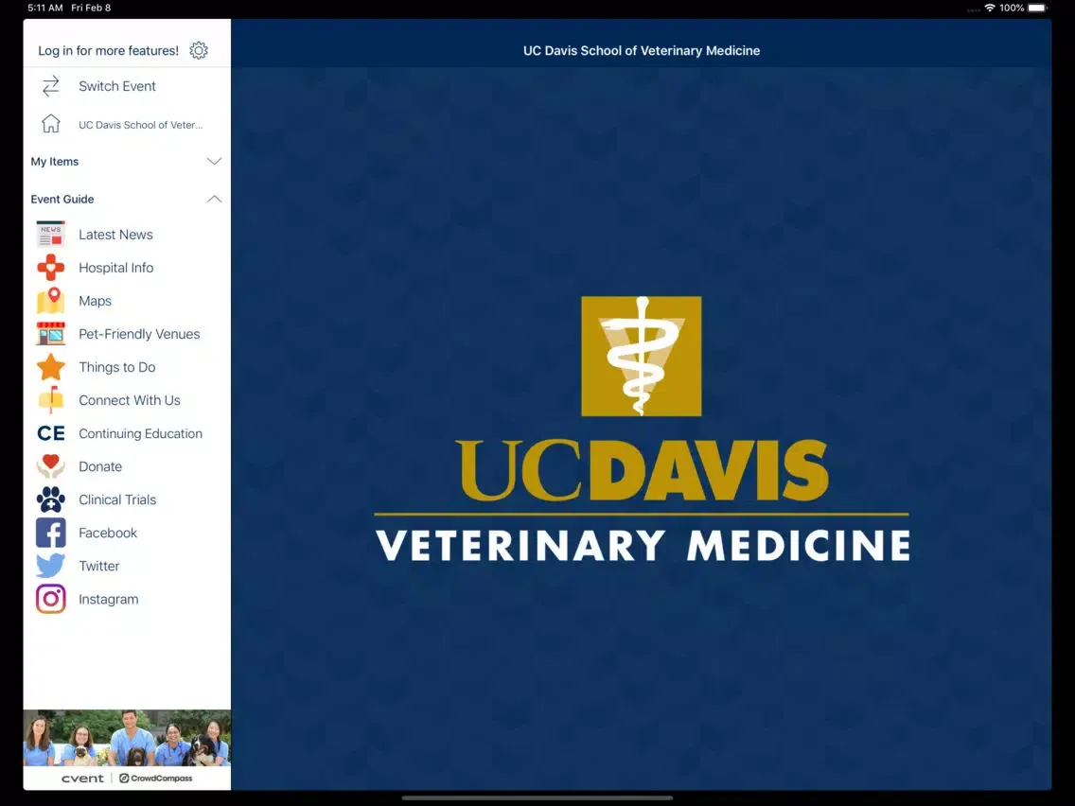Open Clinical Trials text label
1075x806 pixels.
pyautogui.click(x=117, y=499)
